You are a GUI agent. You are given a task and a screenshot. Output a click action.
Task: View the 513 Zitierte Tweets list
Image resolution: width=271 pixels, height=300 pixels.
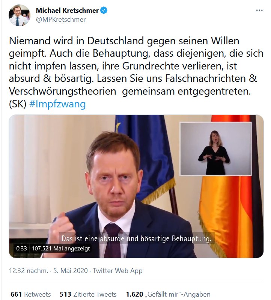tap(88, 294)
